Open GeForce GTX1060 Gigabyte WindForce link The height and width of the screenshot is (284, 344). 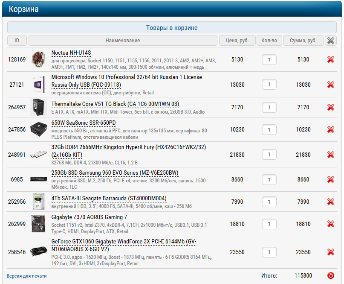coord(124,245)
